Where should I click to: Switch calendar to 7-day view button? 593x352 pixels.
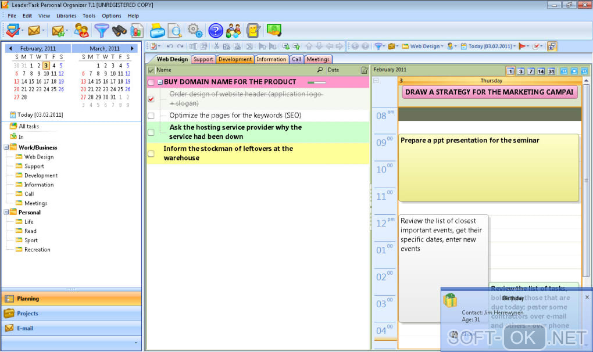coord(531,71)
